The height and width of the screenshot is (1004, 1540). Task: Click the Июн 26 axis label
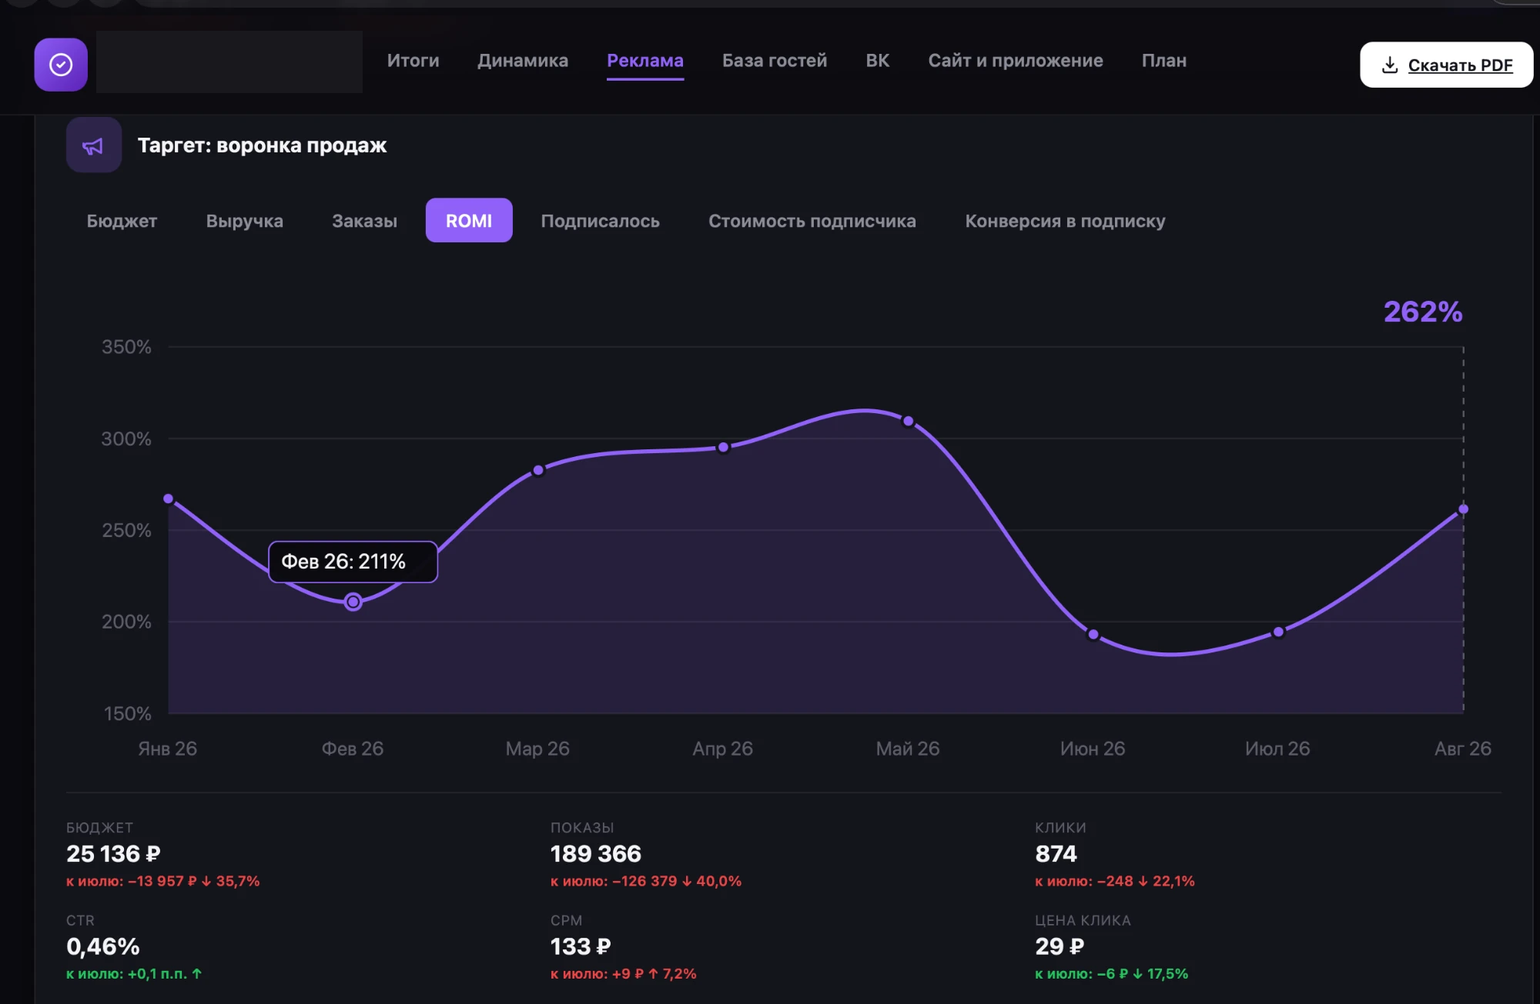(1093, 749)
